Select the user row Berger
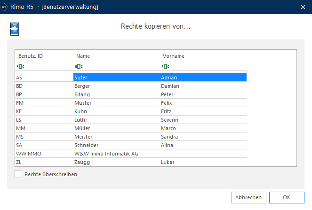 tap(131, 86)
